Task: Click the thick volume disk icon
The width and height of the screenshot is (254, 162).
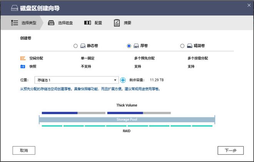Action: click(136, 46)
